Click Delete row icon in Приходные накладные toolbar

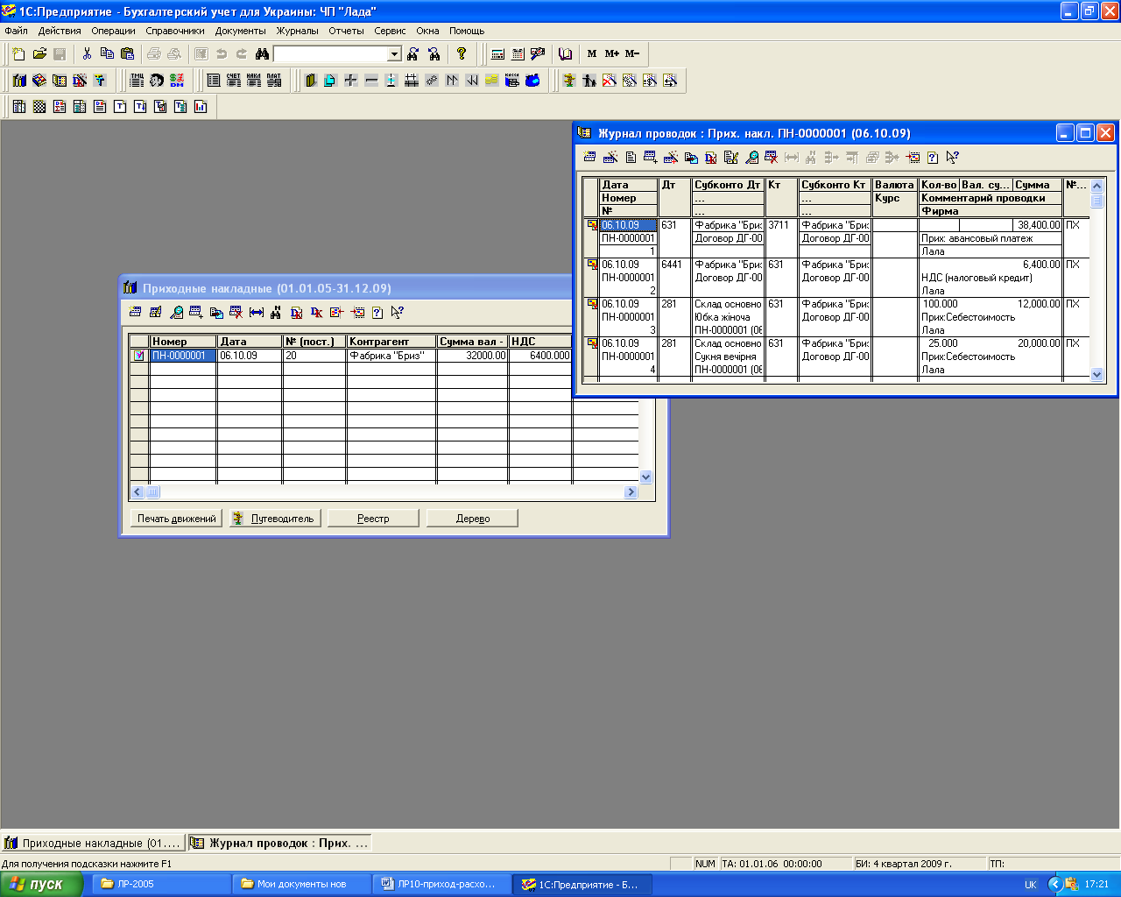[236, 312]
